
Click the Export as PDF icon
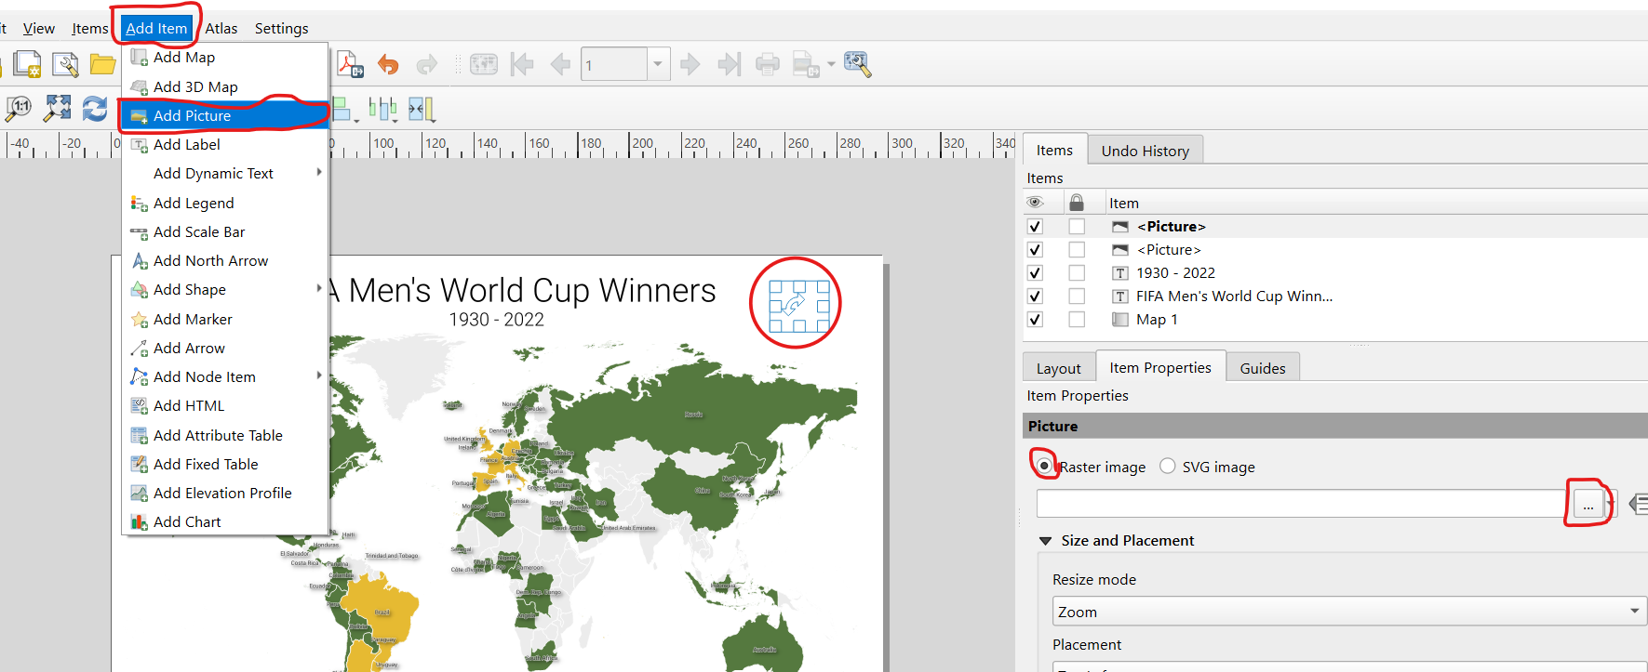(349, 64)
